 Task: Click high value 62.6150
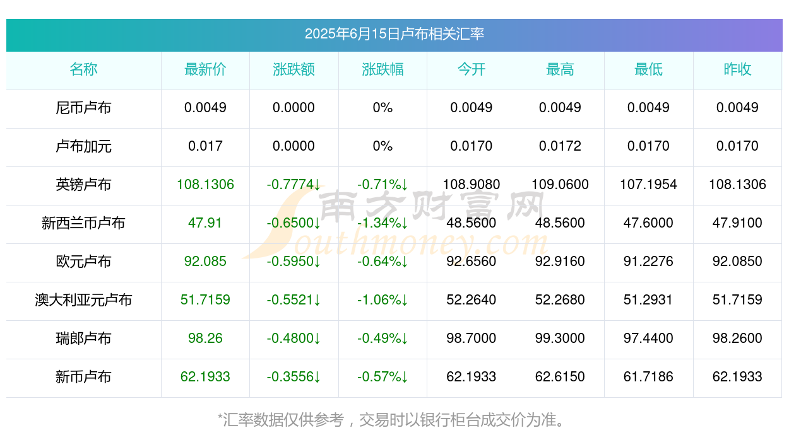(560, 377)
